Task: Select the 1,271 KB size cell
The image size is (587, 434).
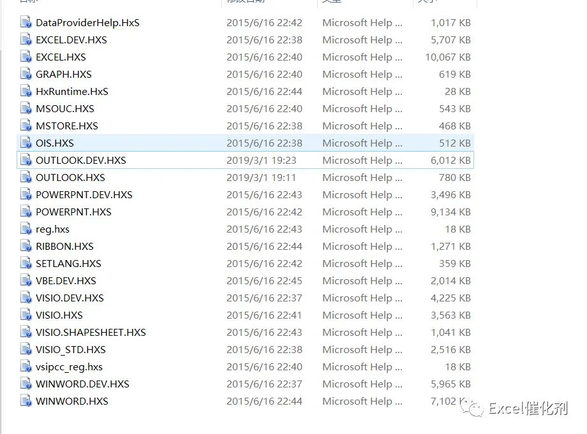Action: coord(450,247)
